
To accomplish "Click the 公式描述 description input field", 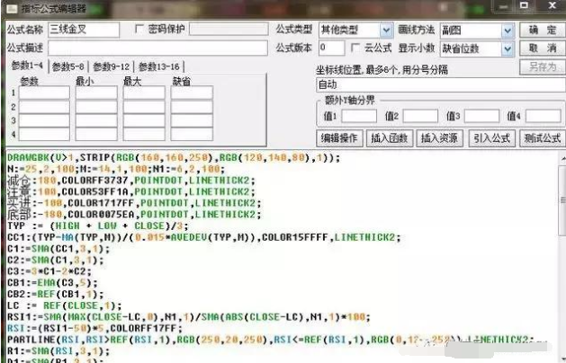I will [157, 48].
